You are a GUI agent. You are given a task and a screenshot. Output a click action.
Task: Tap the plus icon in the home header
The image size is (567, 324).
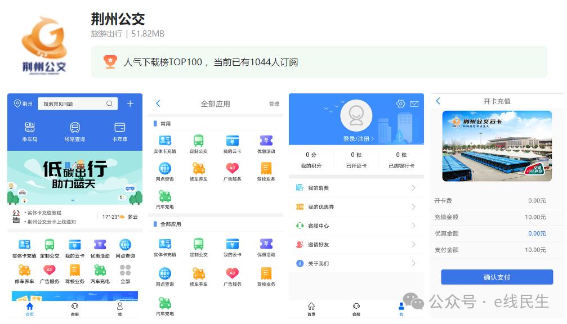[x=130, y=103]
